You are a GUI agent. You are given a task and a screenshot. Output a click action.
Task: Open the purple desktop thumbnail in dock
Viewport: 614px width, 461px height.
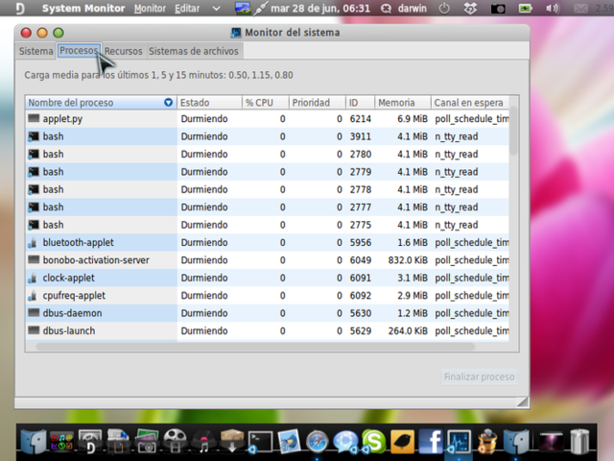[x=551, y=443]
